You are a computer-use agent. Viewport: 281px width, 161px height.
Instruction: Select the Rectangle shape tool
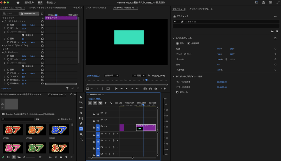[x=81, y=128]
